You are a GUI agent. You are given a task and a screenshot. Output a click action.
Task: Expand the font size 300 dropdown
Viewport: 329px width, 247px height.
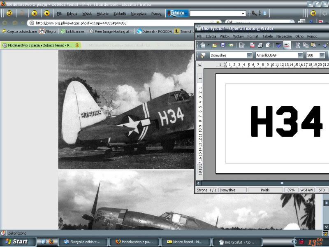coord(321,55)
